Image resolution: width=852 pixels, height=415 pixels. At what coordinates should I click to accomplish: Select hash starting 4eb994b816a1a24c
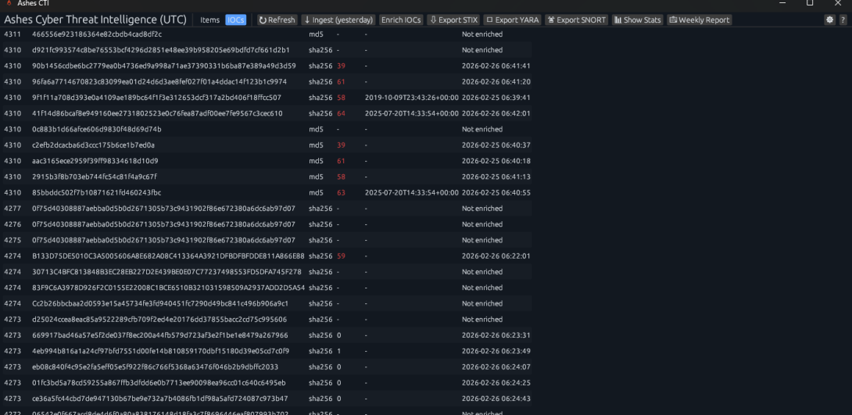tap(160, 351)
